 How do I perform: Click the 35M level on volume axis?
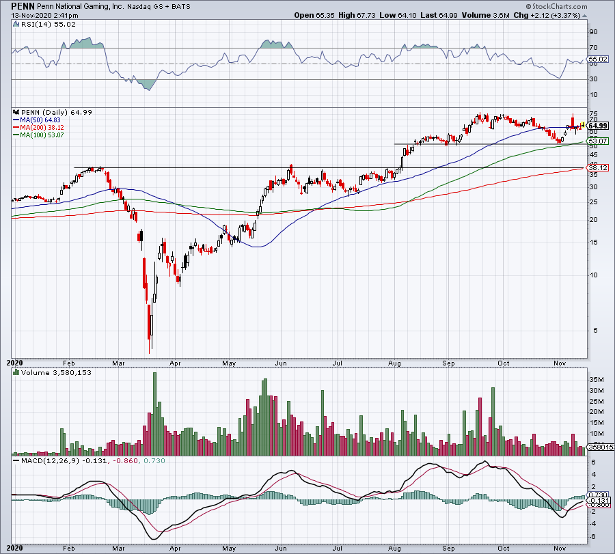coord(596,380)
